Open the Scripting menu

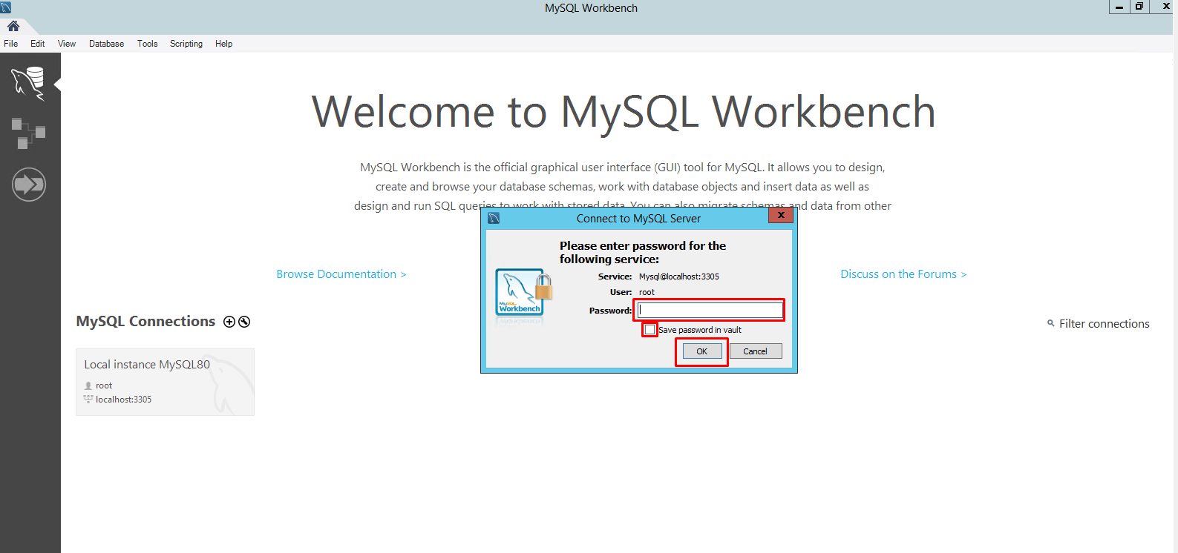pos(186,44)
